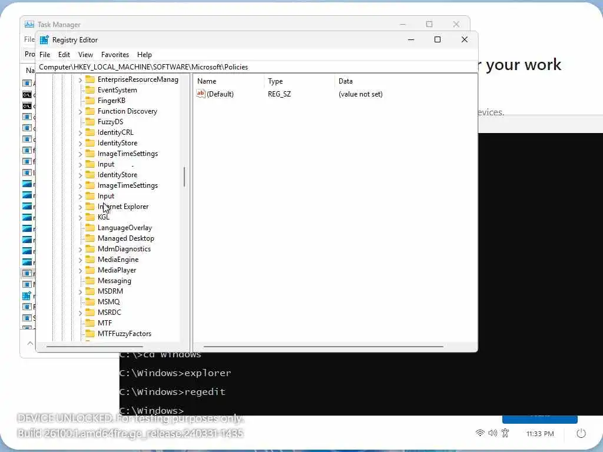Click the Internet Explorer folder icon

[90, 207]
